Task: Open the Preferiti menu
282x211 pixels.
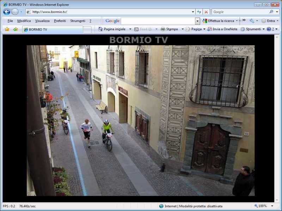Action: point(60,21)
